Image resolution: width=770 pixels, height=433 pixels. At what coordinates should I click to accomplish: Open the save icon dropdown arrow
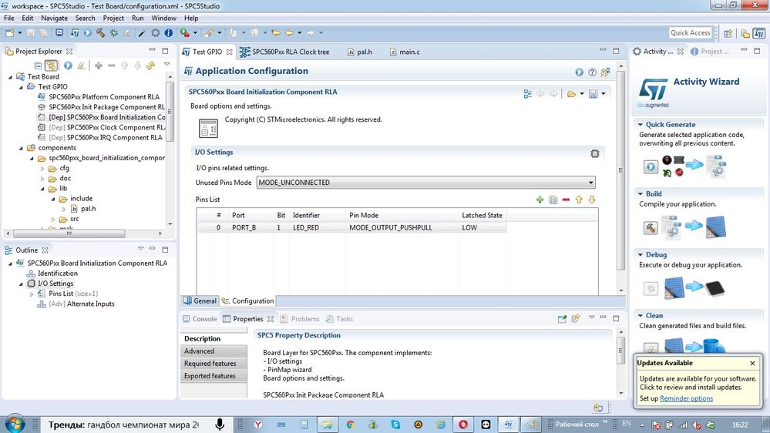[x=604, y=94]
